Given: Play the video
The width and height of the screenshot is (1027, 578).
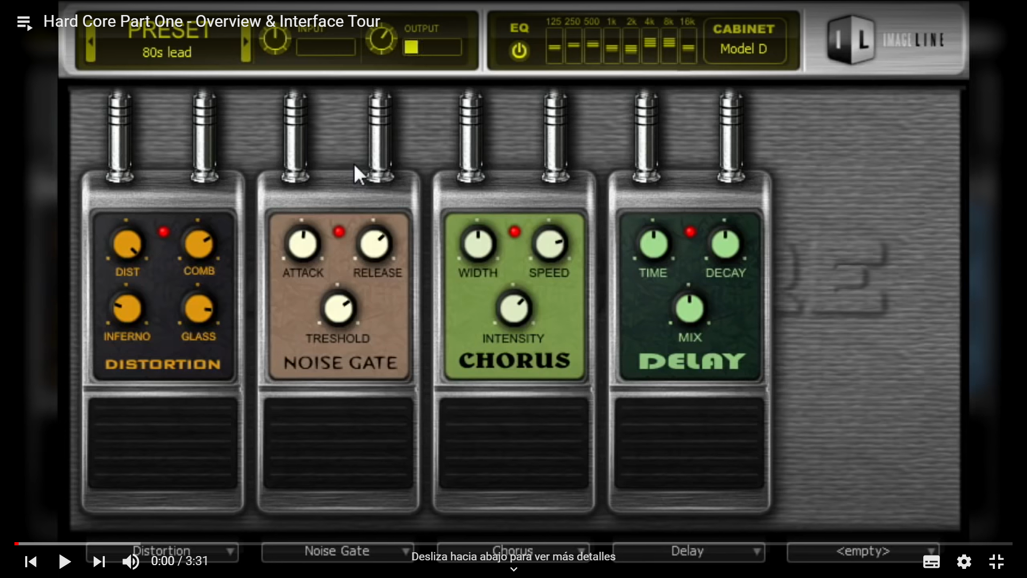Looking at the screenshot, I should (65, 561).
